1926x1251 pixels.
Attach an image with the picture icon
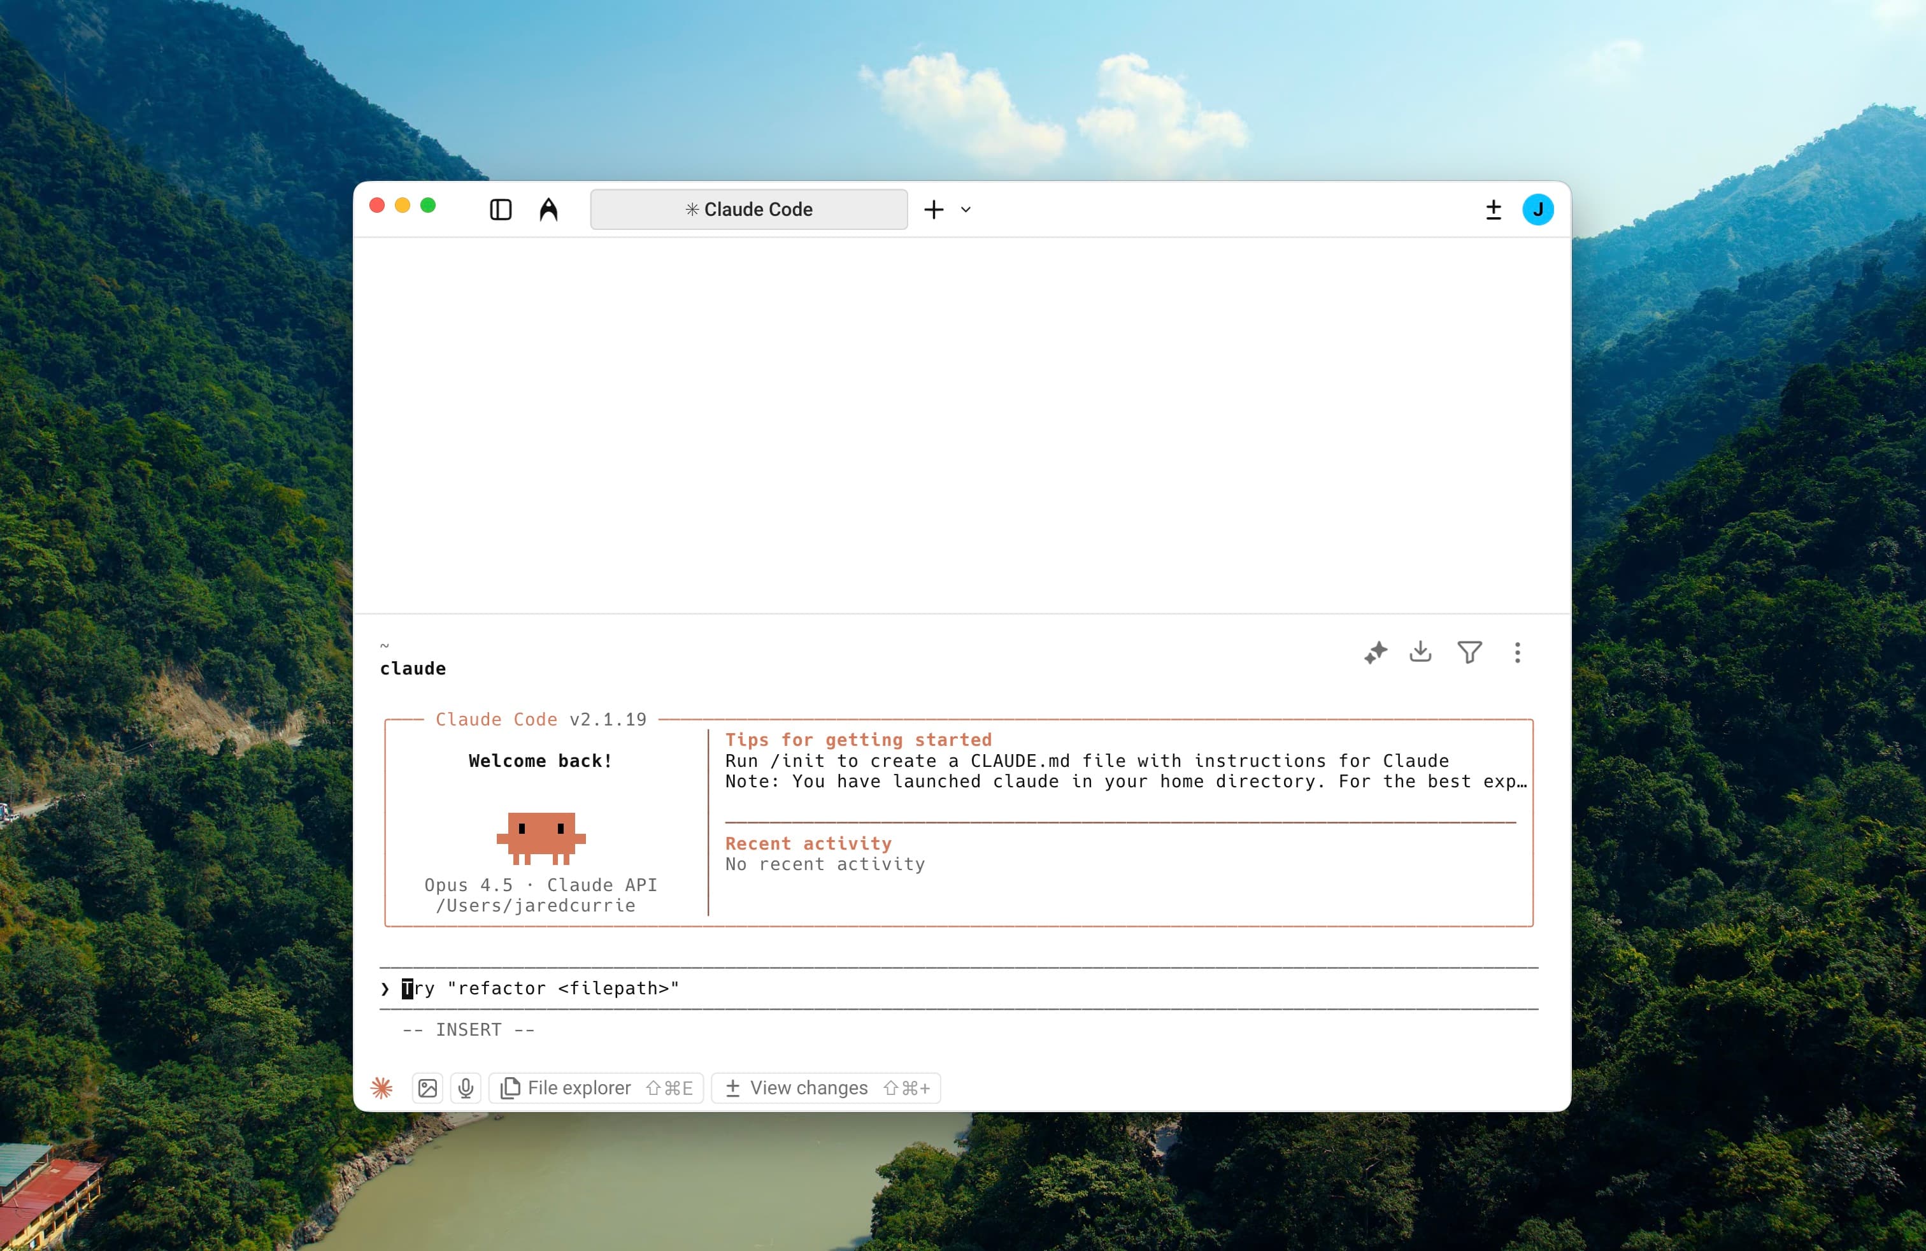click(x=427, y=1087)
